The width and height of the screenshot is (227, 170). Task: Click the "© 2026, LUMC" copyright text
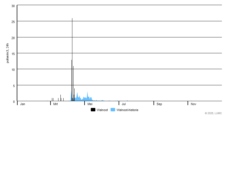pyautogui.click(x=213, y=113)
